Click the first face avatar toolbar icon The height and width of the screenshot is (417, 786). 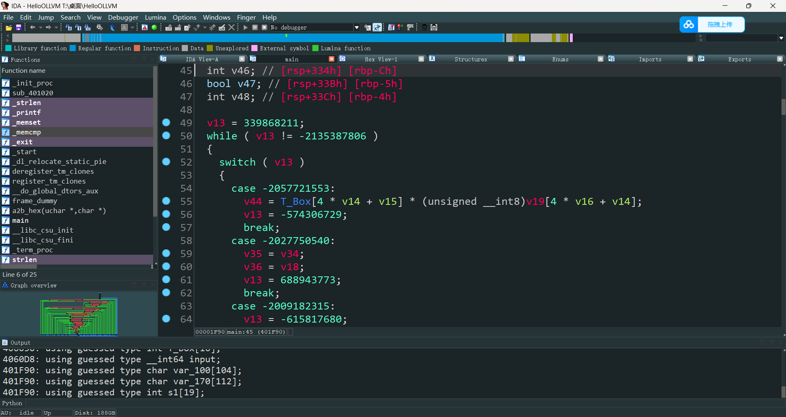pos(425,27)
